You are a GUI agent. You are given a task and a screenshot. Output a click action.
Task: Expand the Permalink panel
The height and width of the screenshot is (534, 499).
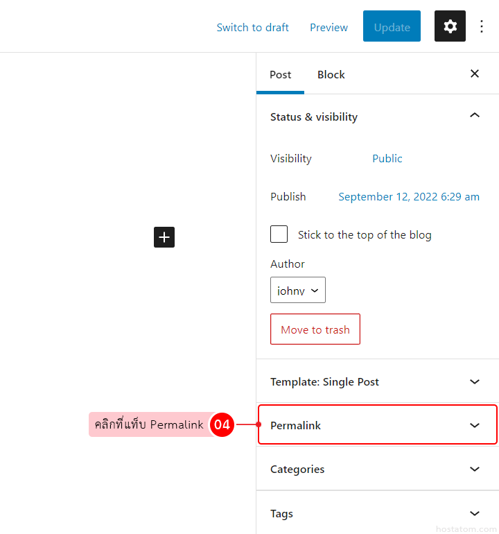(296, 425)
